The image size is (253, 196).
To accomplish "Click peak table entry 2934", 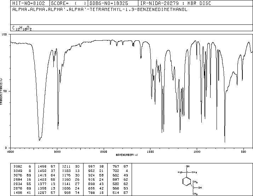I will click(x=18, y=184).
